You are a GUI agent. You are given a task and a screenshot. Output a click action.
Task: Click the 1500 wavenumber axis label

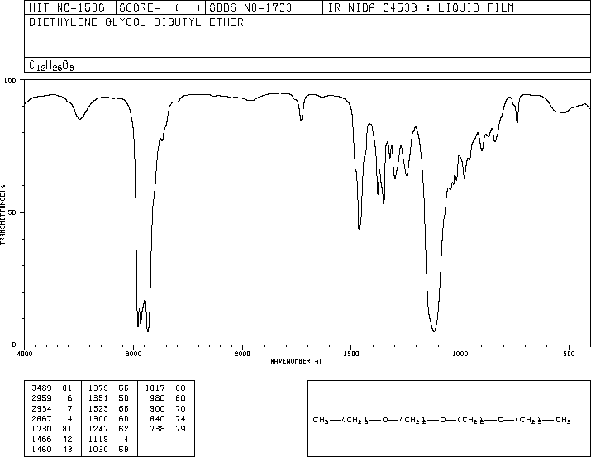click(351, 354)
